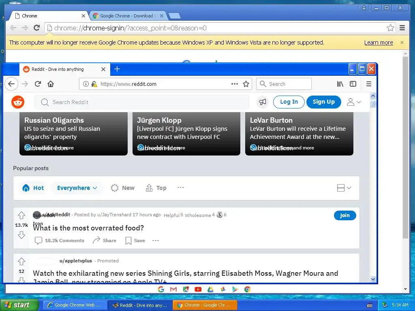
Task: Click the Gmail shortcut icon in the Chrome page
Action: click(x=173, y=289)
